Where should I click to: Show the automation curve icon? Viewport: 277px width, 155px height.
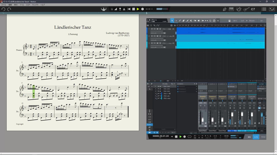(158, 25)
